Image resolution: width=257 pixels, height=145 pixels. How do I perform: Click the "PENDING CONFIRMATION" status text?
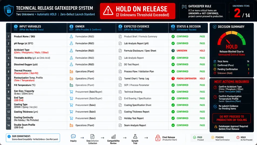point(186,79)
